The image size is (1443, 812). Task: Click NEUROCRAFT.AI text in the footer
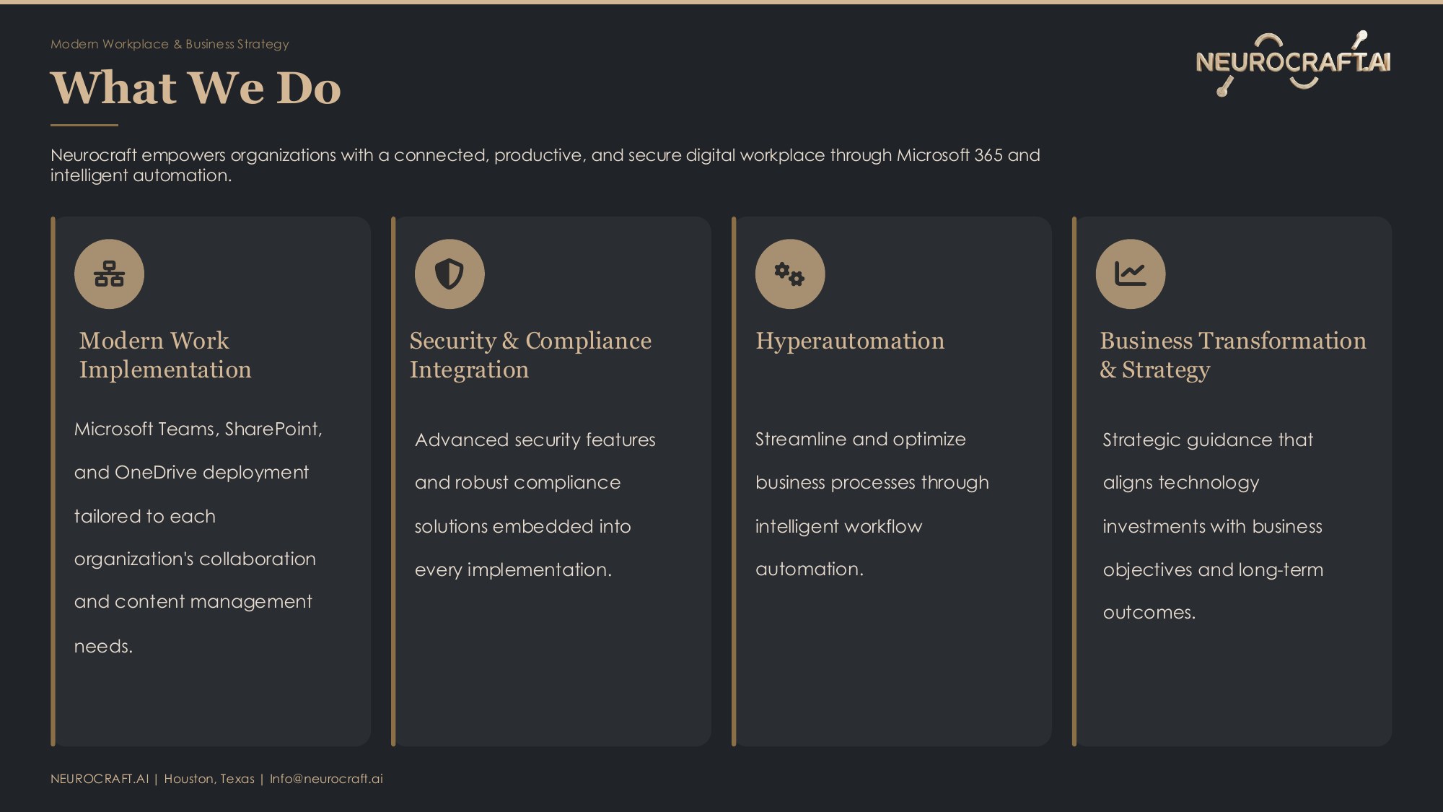click(x=100, y=779)
